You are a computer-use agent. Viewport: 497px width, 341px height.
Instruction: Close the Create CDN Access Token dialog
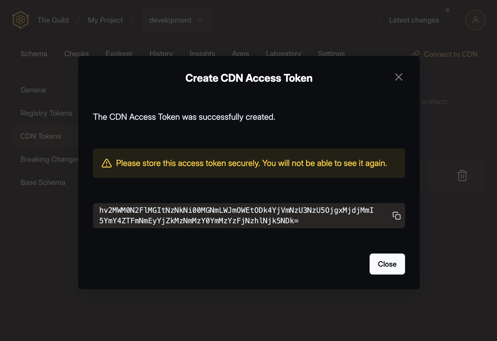coord(387,264)
